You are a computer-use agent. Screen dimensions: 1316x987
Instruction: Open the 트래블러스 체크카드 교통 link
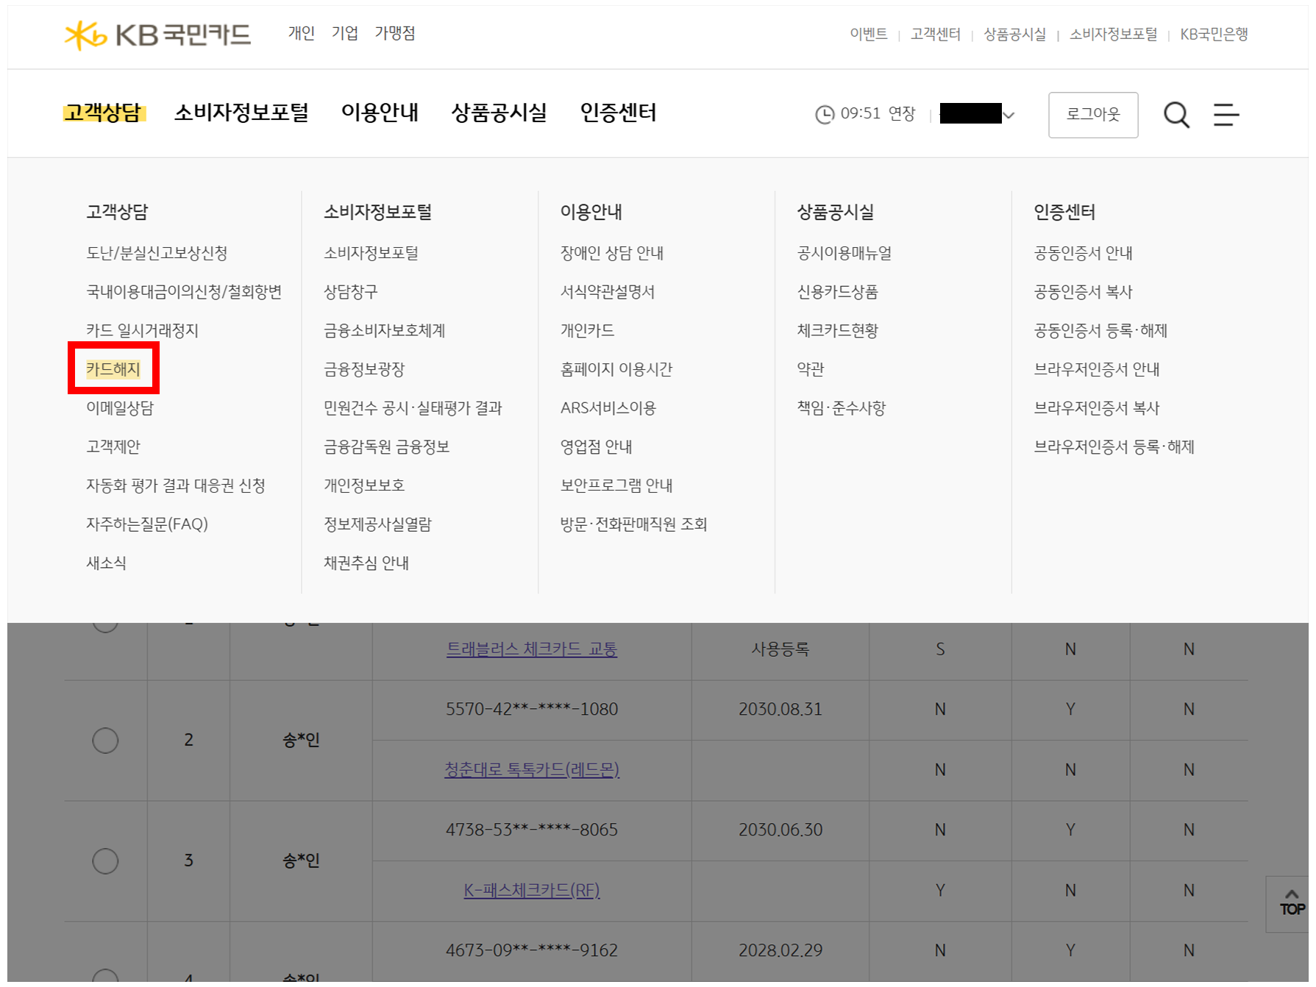[x=531, y=649]
